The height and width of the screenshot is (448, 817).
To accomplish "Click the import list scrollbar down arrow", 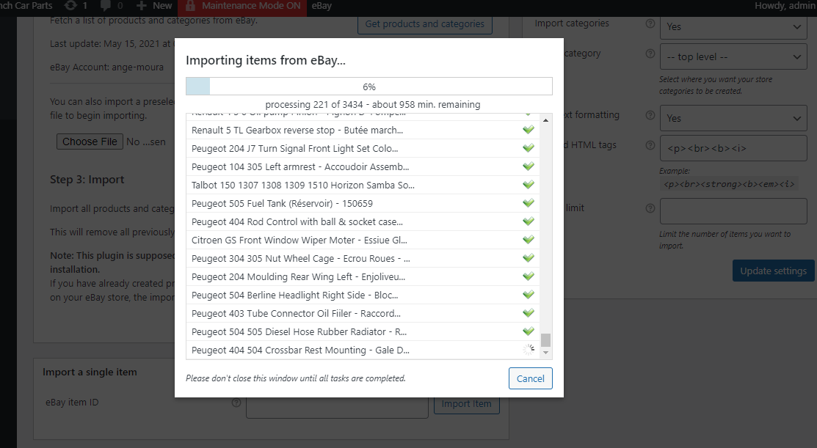I will click(x=545, y=353).
